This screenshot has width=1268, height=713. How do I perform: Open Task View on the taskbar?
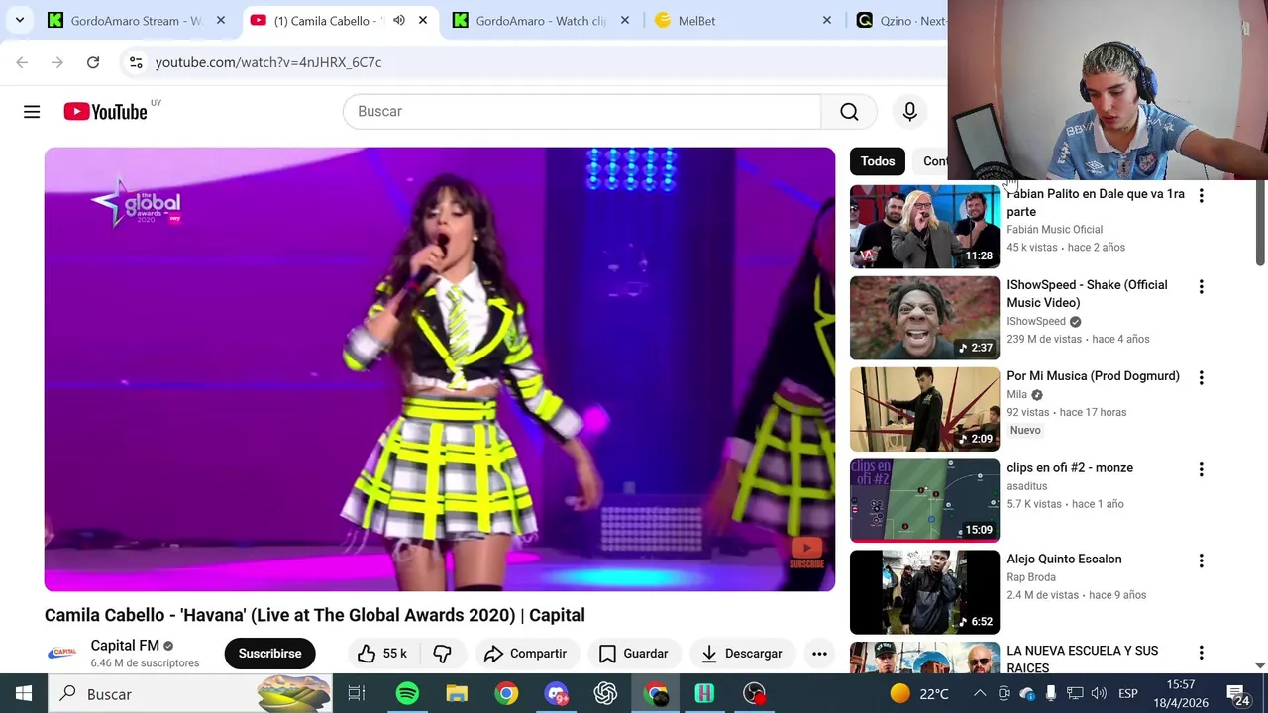point(357,694)
